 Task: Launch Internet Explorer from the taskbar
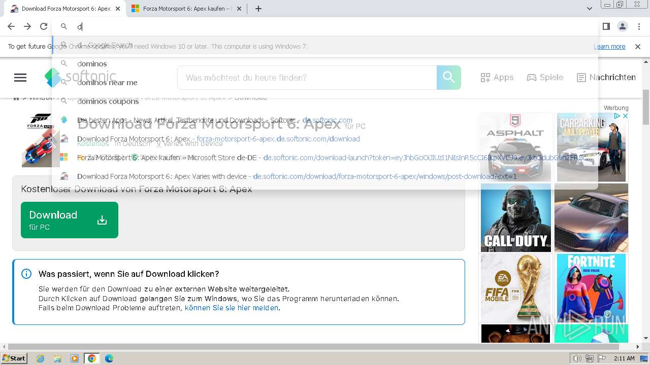pyautogui.click(x=40, y=358)
